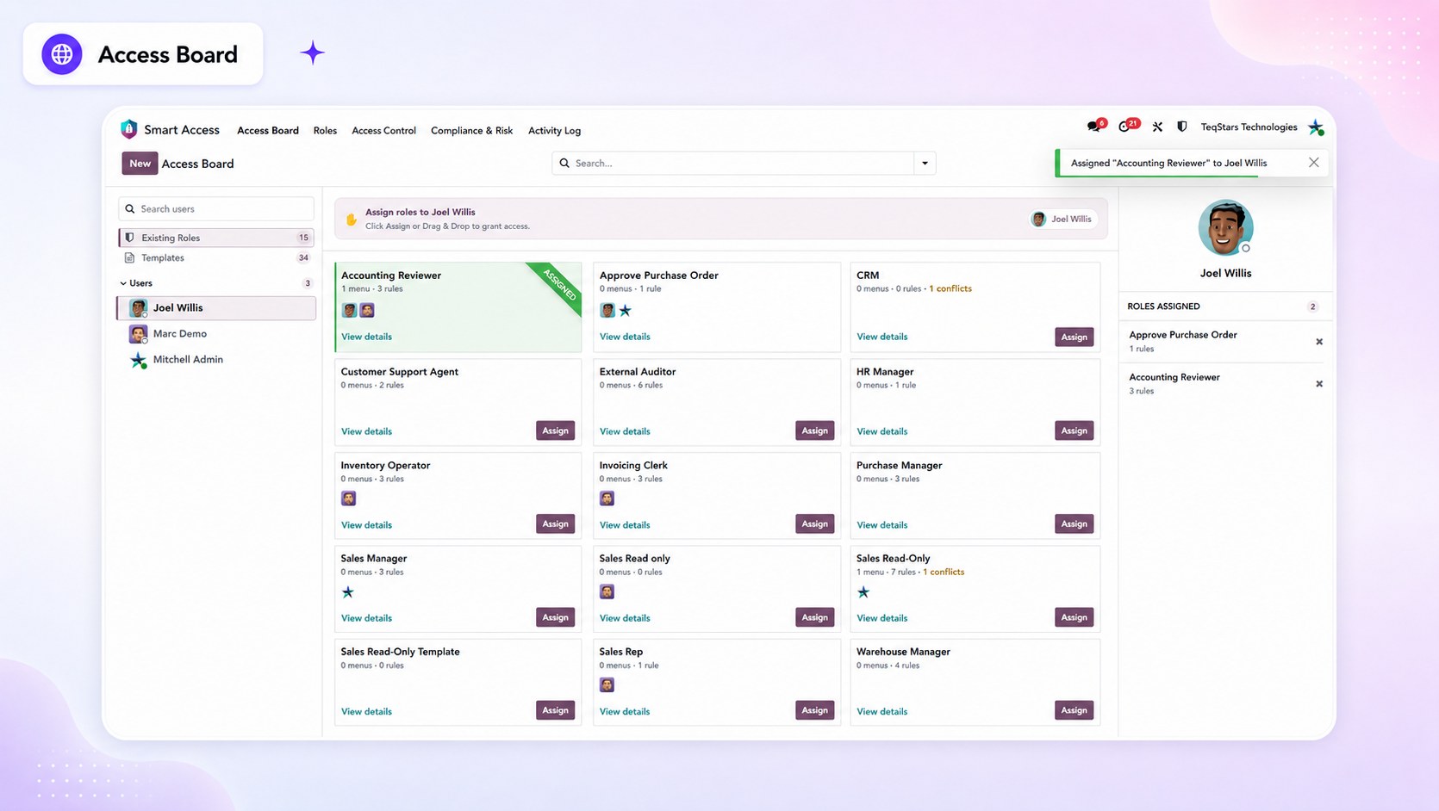View details of Warehouse Manager
1439x811 pixels.
881,712
